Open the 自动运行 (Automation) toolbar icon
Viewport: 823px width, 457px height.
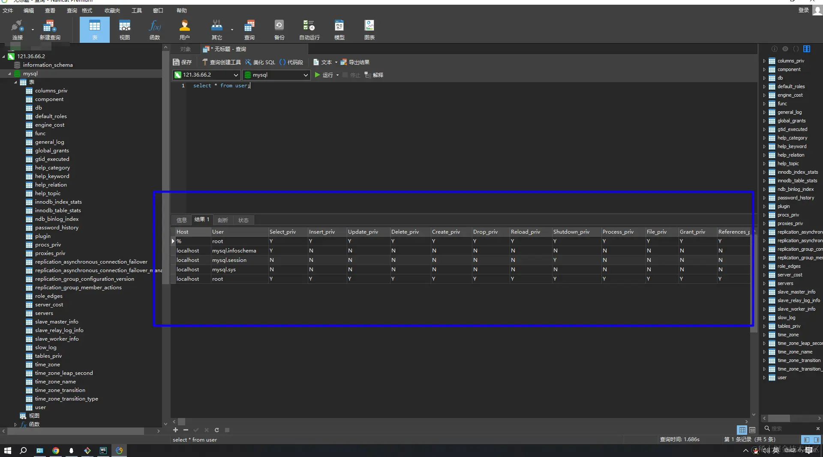pyautogui.click(x=309, y=30)
